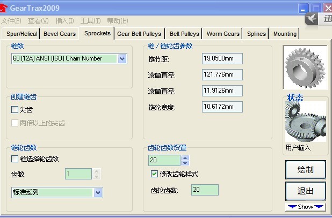Image resolution: width=332 pixels, height=218 pixels.
Task: Click the field showing 121.776mm
Action: tap(222, 74)
